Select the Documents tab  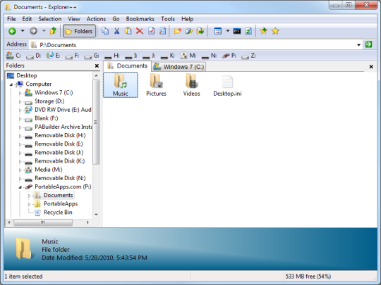127,66
